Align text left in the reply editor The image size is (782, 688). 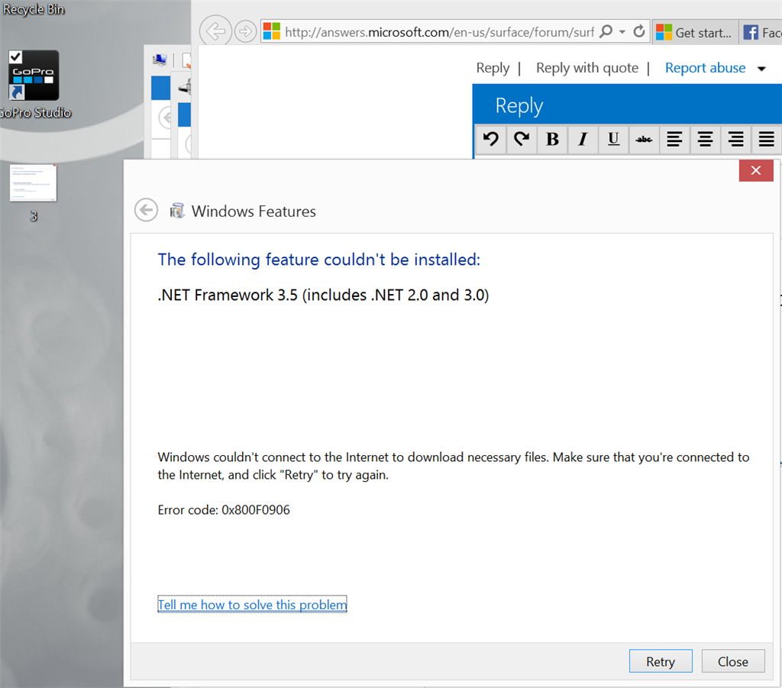click(674, 139)
